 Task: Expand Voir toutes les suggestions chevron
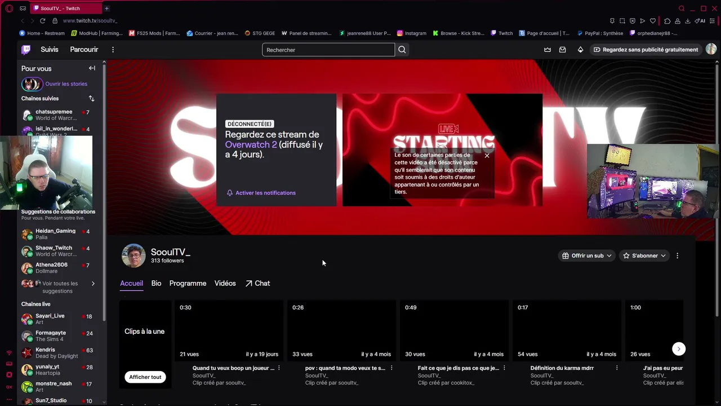pos(93,284)
